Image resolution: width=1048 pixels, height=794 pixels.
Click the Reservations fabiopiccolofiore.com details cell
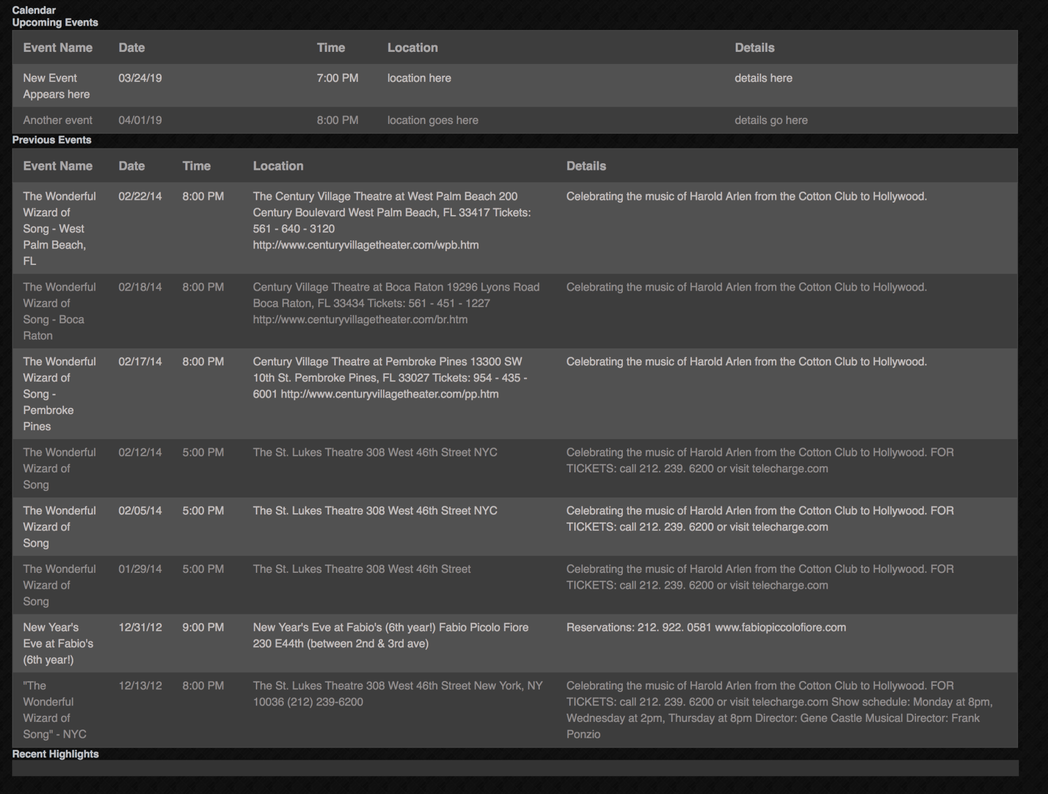point(706,627)
